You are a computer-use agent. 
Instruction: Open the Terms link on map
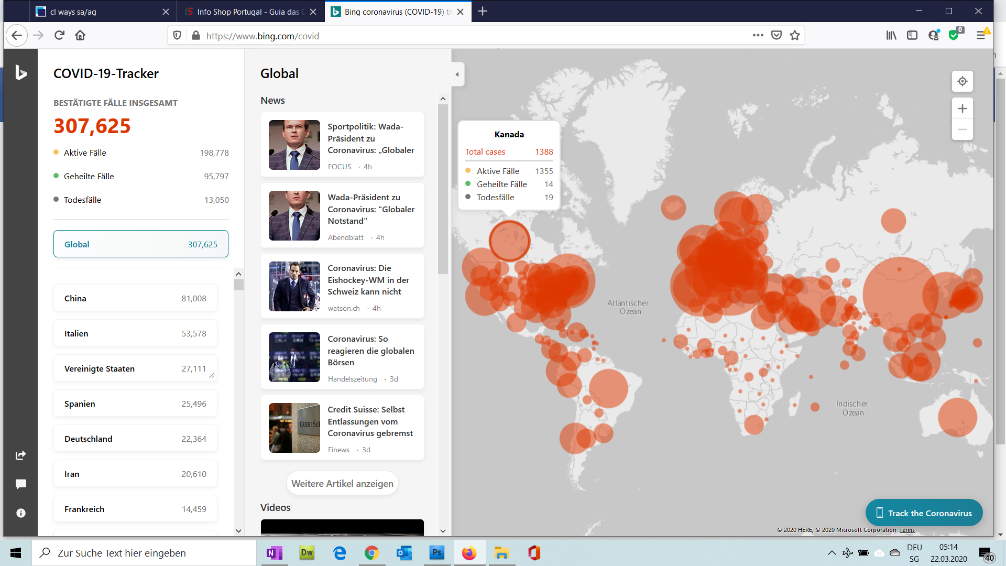coord(906,530)
